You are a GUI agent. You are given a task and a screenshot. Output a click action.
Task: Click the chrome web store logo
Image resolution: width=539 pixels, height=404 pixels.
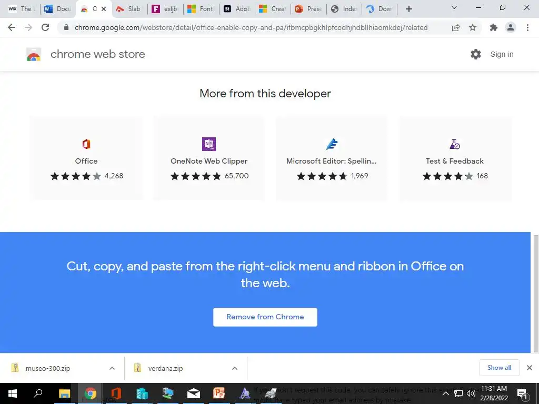[33, 54]
